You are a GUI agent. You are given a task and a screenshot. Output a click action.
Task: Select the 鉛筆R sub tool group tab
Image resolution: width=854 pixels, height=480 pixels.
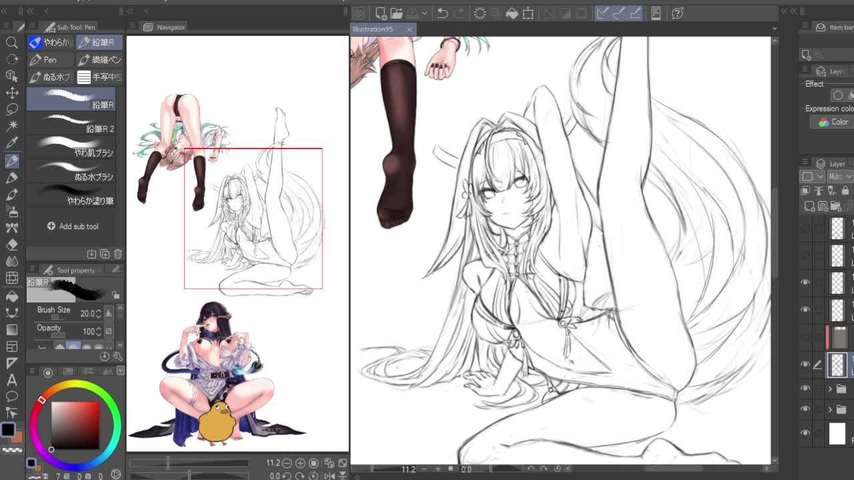99,42
